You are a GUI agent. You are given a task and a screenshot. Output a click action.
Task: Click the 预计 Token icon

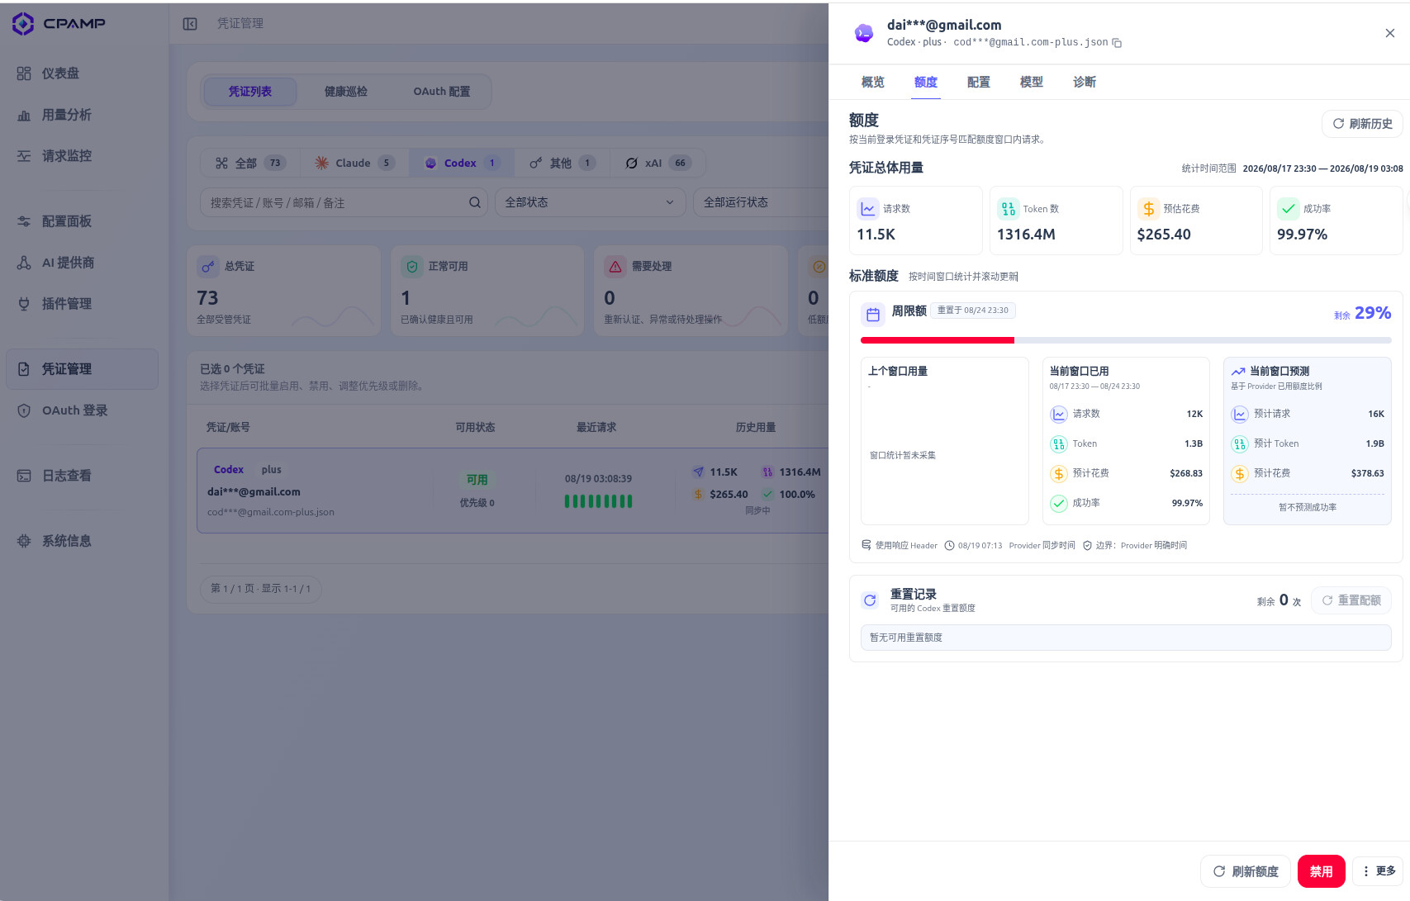pyautogui.click(x=1240, y=444)
